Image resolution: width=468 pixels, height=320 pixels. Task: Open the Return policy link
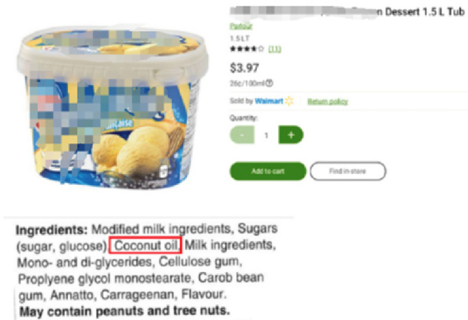coord(328,102)
